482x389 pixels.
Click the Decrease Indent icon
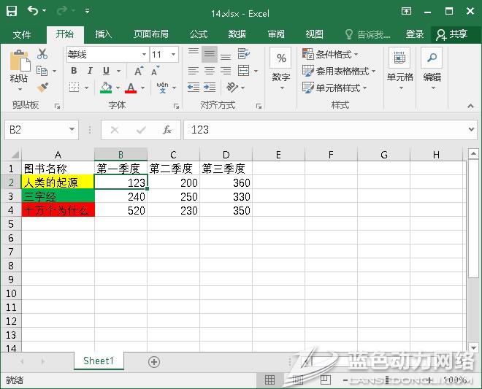coord(194,88)
